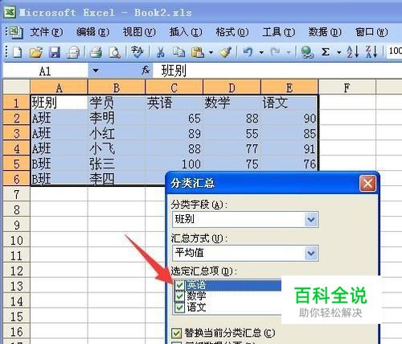
Task: Select column A header
Action: tap(59, 88)
